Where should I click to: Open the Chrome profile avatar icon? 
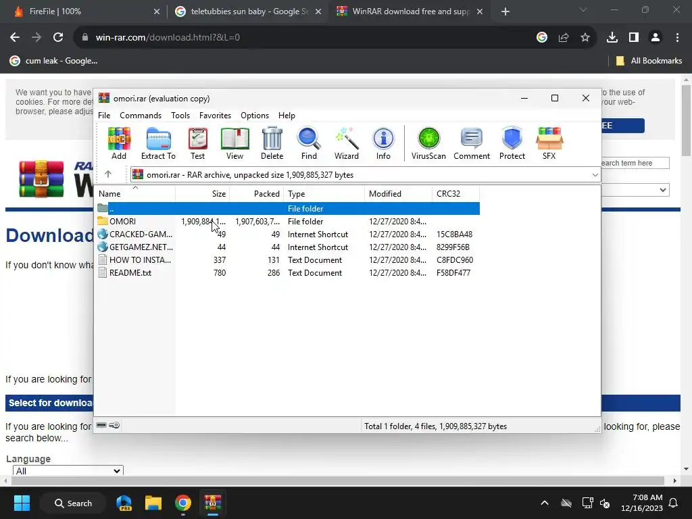656,38
